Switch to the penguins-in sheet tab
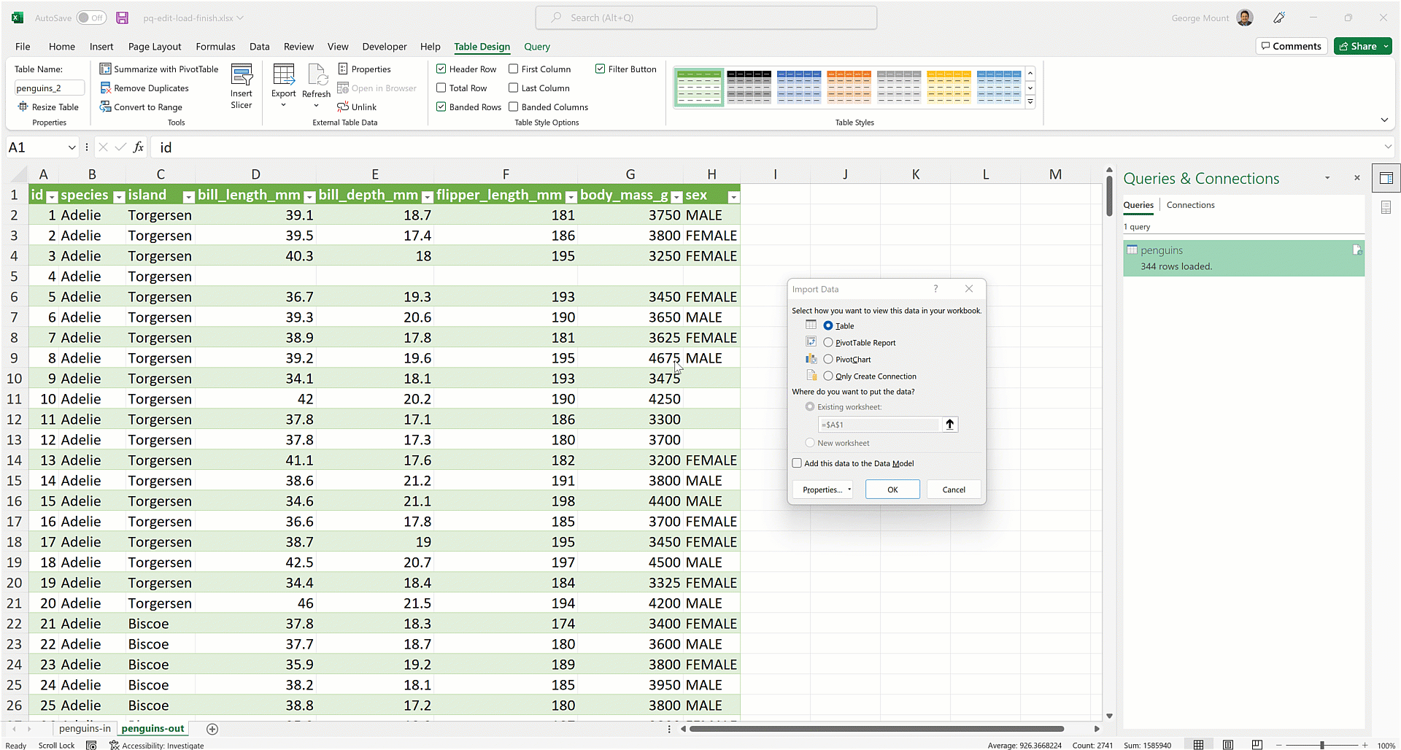 85,728
